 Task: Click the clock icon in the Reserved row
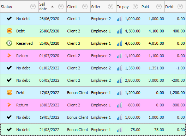pos(9,43)
